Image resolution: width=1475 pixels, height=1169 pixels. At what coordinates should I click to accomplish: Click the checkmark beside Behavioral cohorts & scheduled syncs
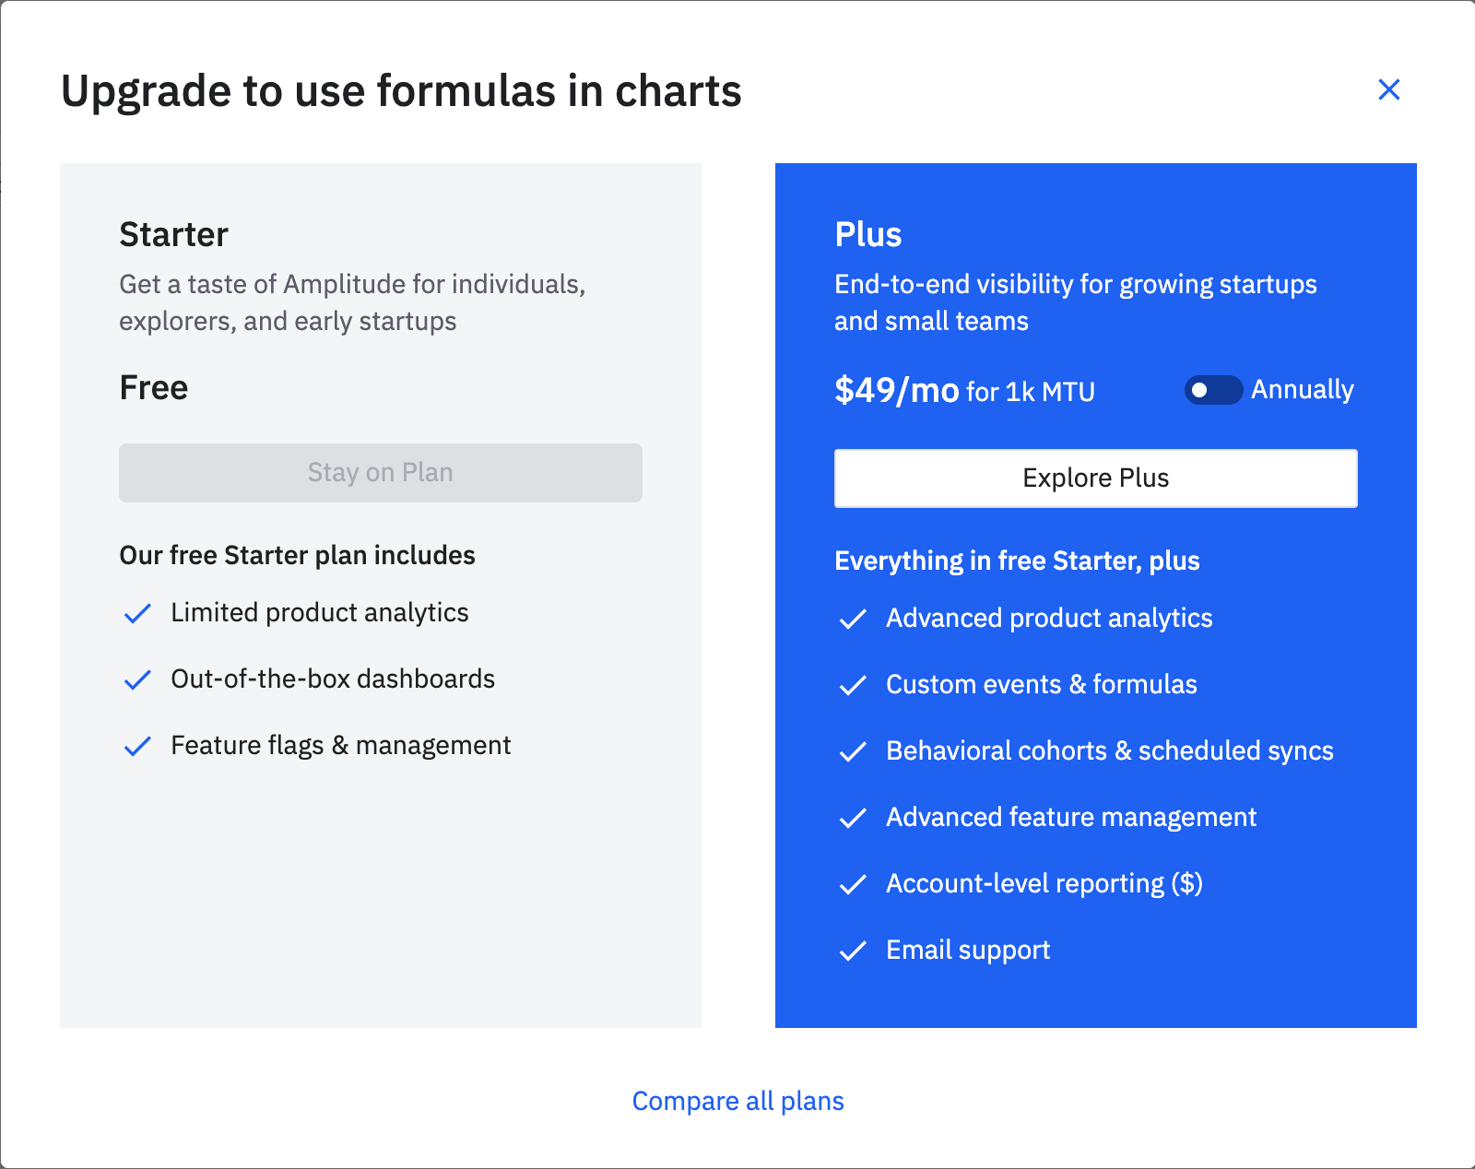coord(853,752)
